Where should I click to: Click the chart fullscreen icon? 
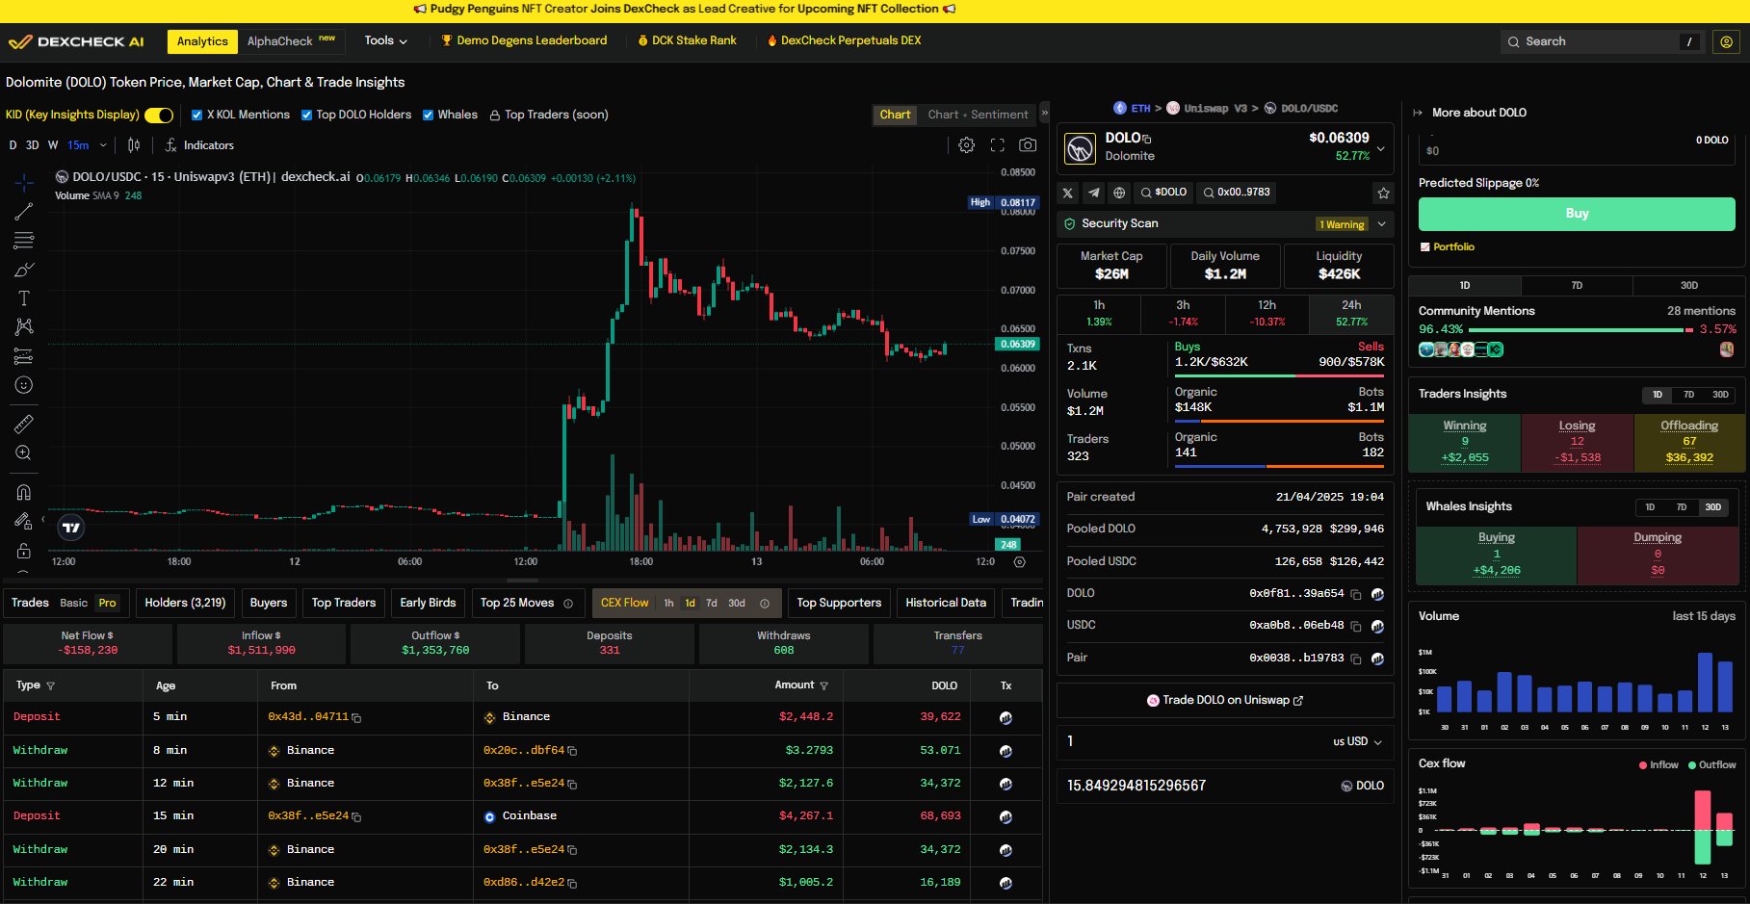[x=998, y=145]
